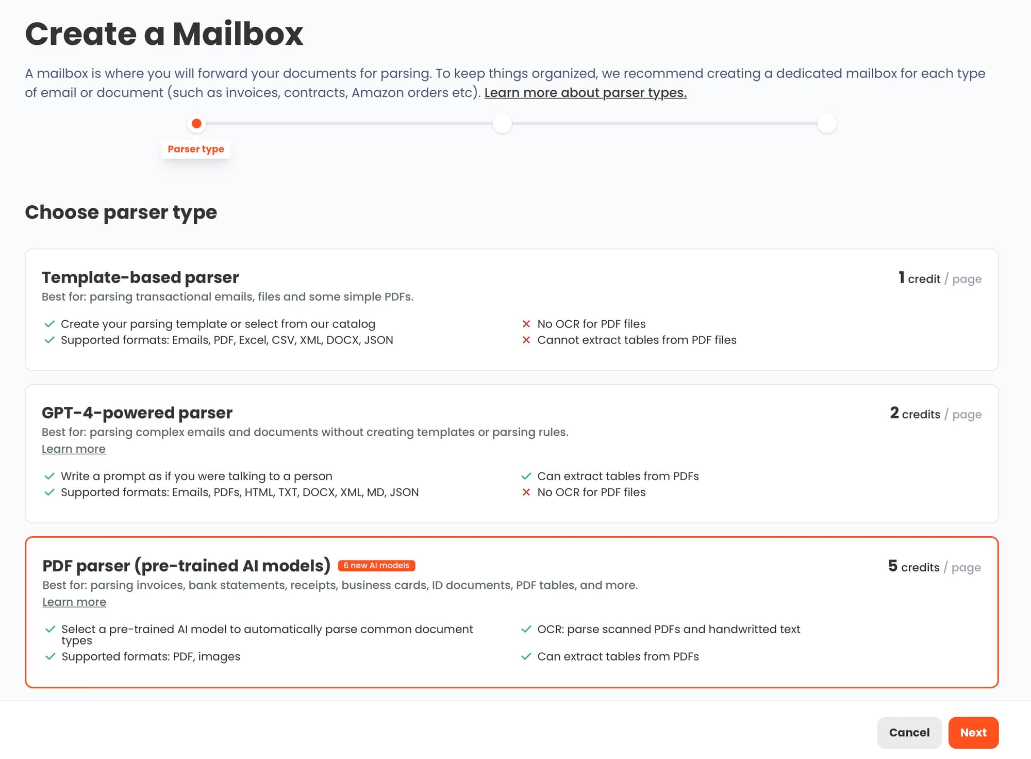Select the Template-based parser heading
The height and width of the screenshot is (759, 1031).
(140, 277)
